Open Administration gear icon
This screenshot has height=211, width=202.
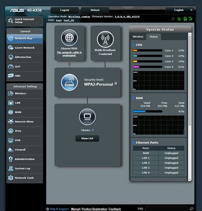tap(11, 159)
